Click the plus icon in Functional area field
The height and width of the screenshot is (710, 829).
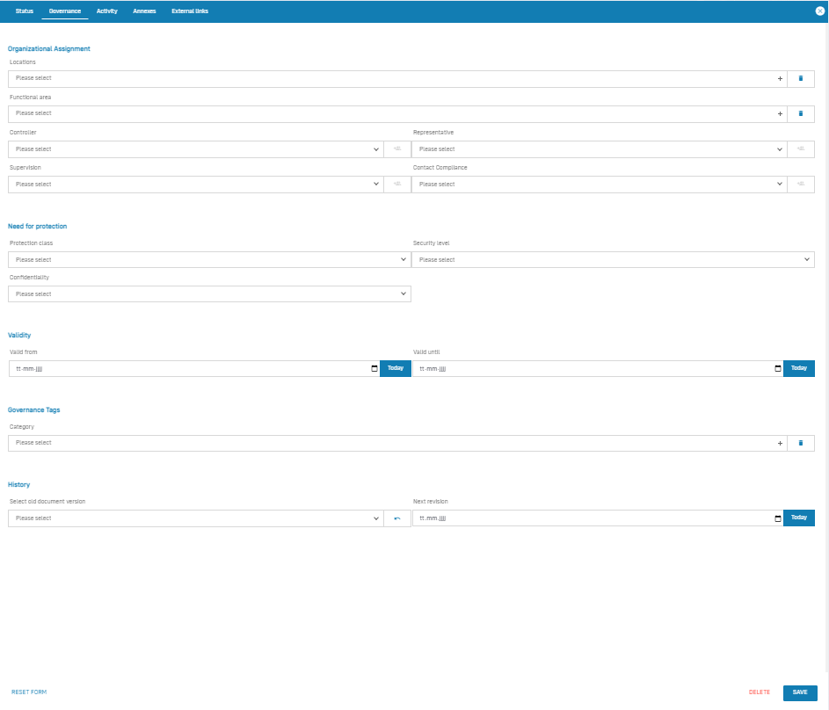[x=780, y=114]
